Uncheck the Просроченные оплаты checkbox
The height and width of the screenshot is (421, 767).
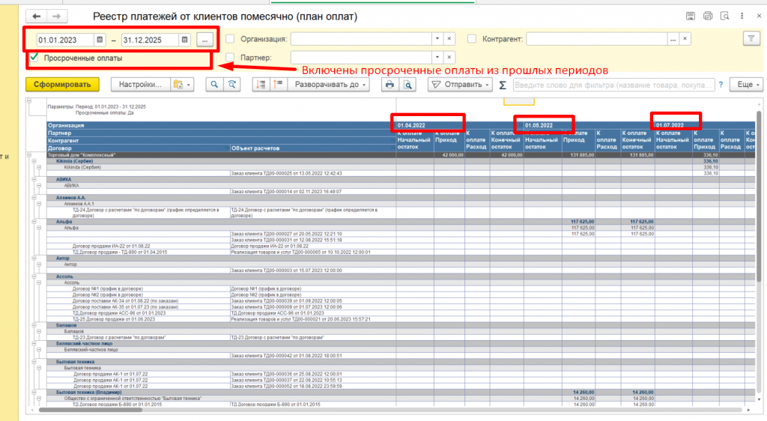point(34,58)
